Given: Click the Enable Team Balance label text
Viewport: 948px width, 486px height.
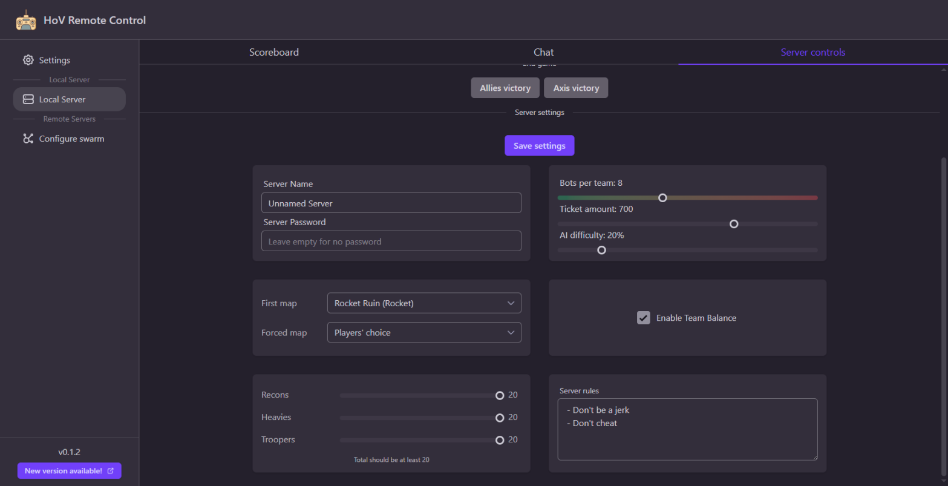Looking at the screenshot, I should 696,318.
